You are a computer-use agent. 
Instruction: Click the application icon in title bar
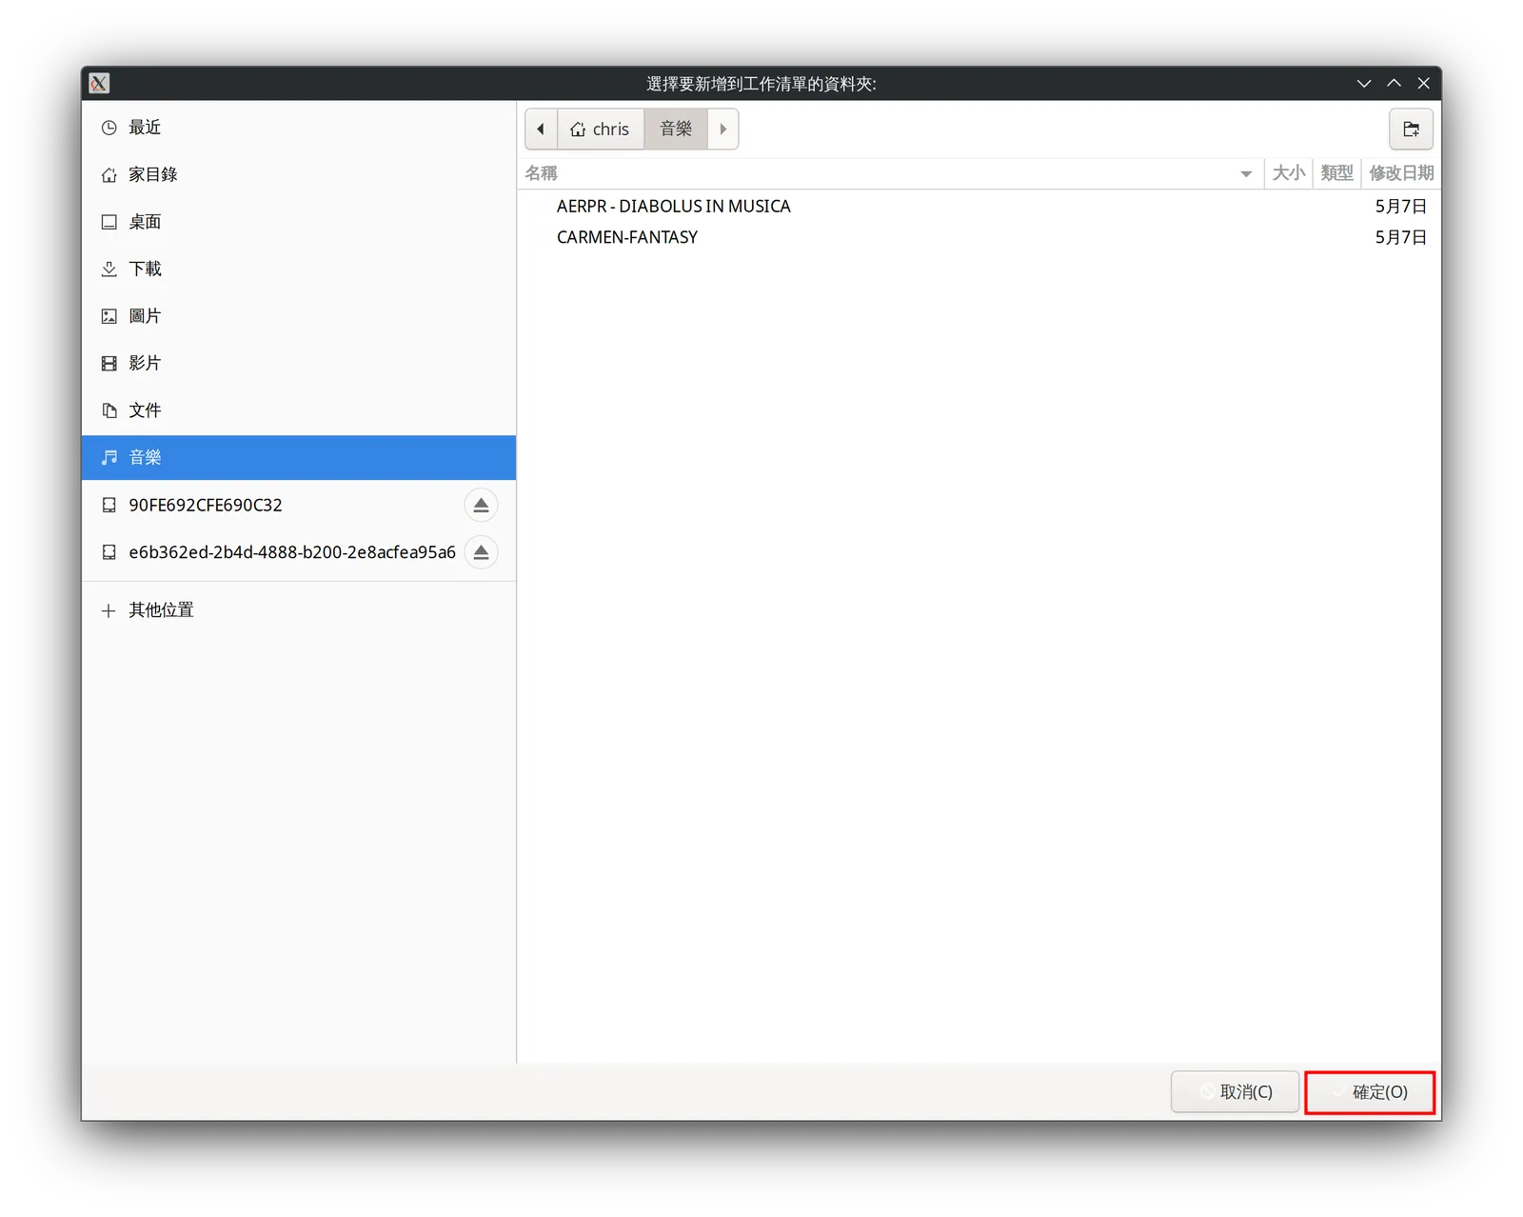tap(99, 84)
